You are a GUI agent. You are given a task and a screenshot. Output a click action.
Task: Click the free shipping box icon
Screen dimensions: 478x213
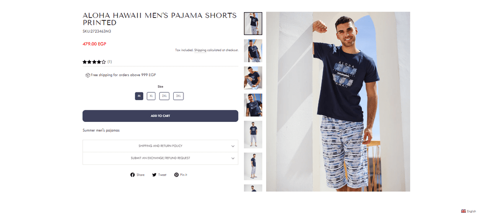[88, 75]
